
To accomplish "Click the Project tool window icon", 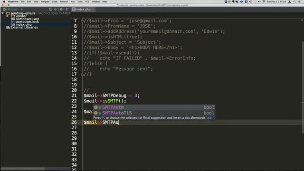I will pos(5,9).
